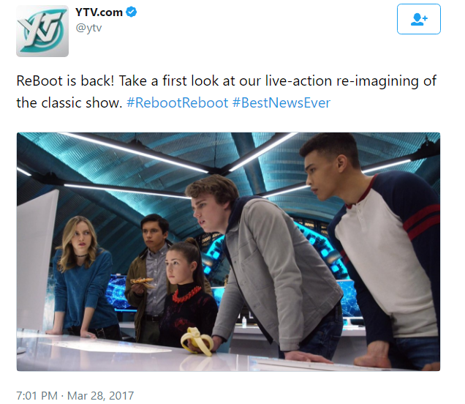Viewport: 465px width, 404px height.
Task: Click the follow user icon button
Action: [x=418, y=19]
